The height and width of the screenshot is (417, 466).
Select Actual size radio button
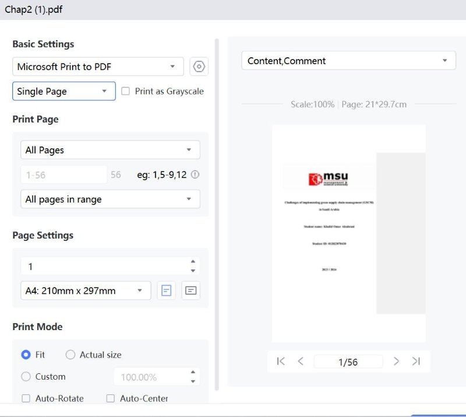click(70, 355)
